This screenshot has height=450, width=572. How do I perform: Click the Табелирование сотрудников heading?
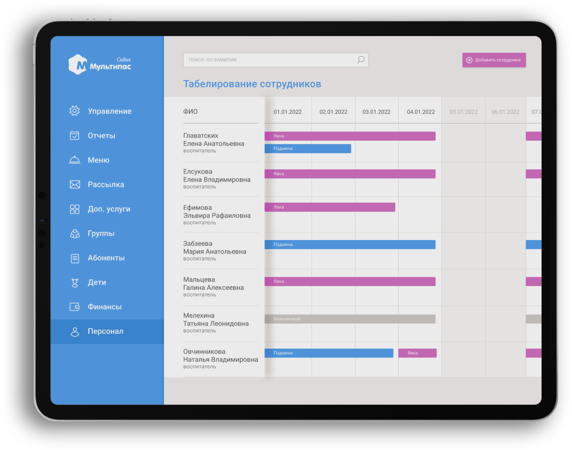tap(252, 84)
